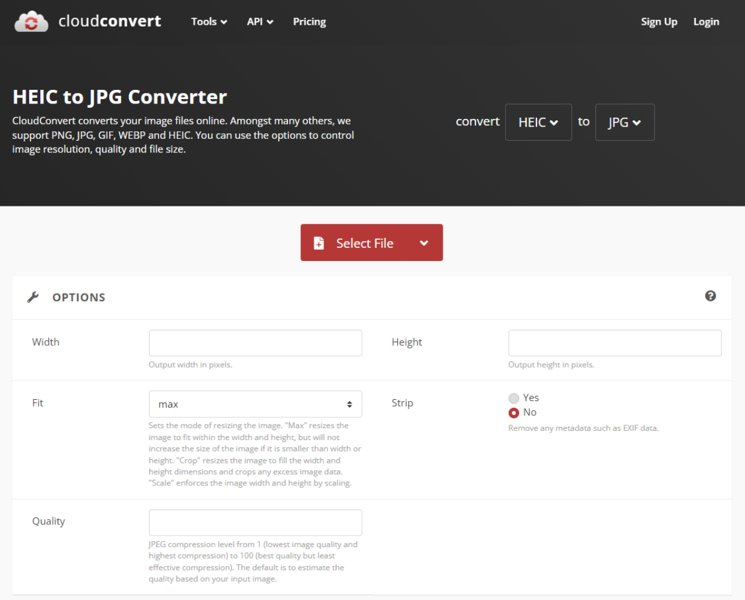
Task: Open the help question mark icon
Action: click(x=710, y=296)
